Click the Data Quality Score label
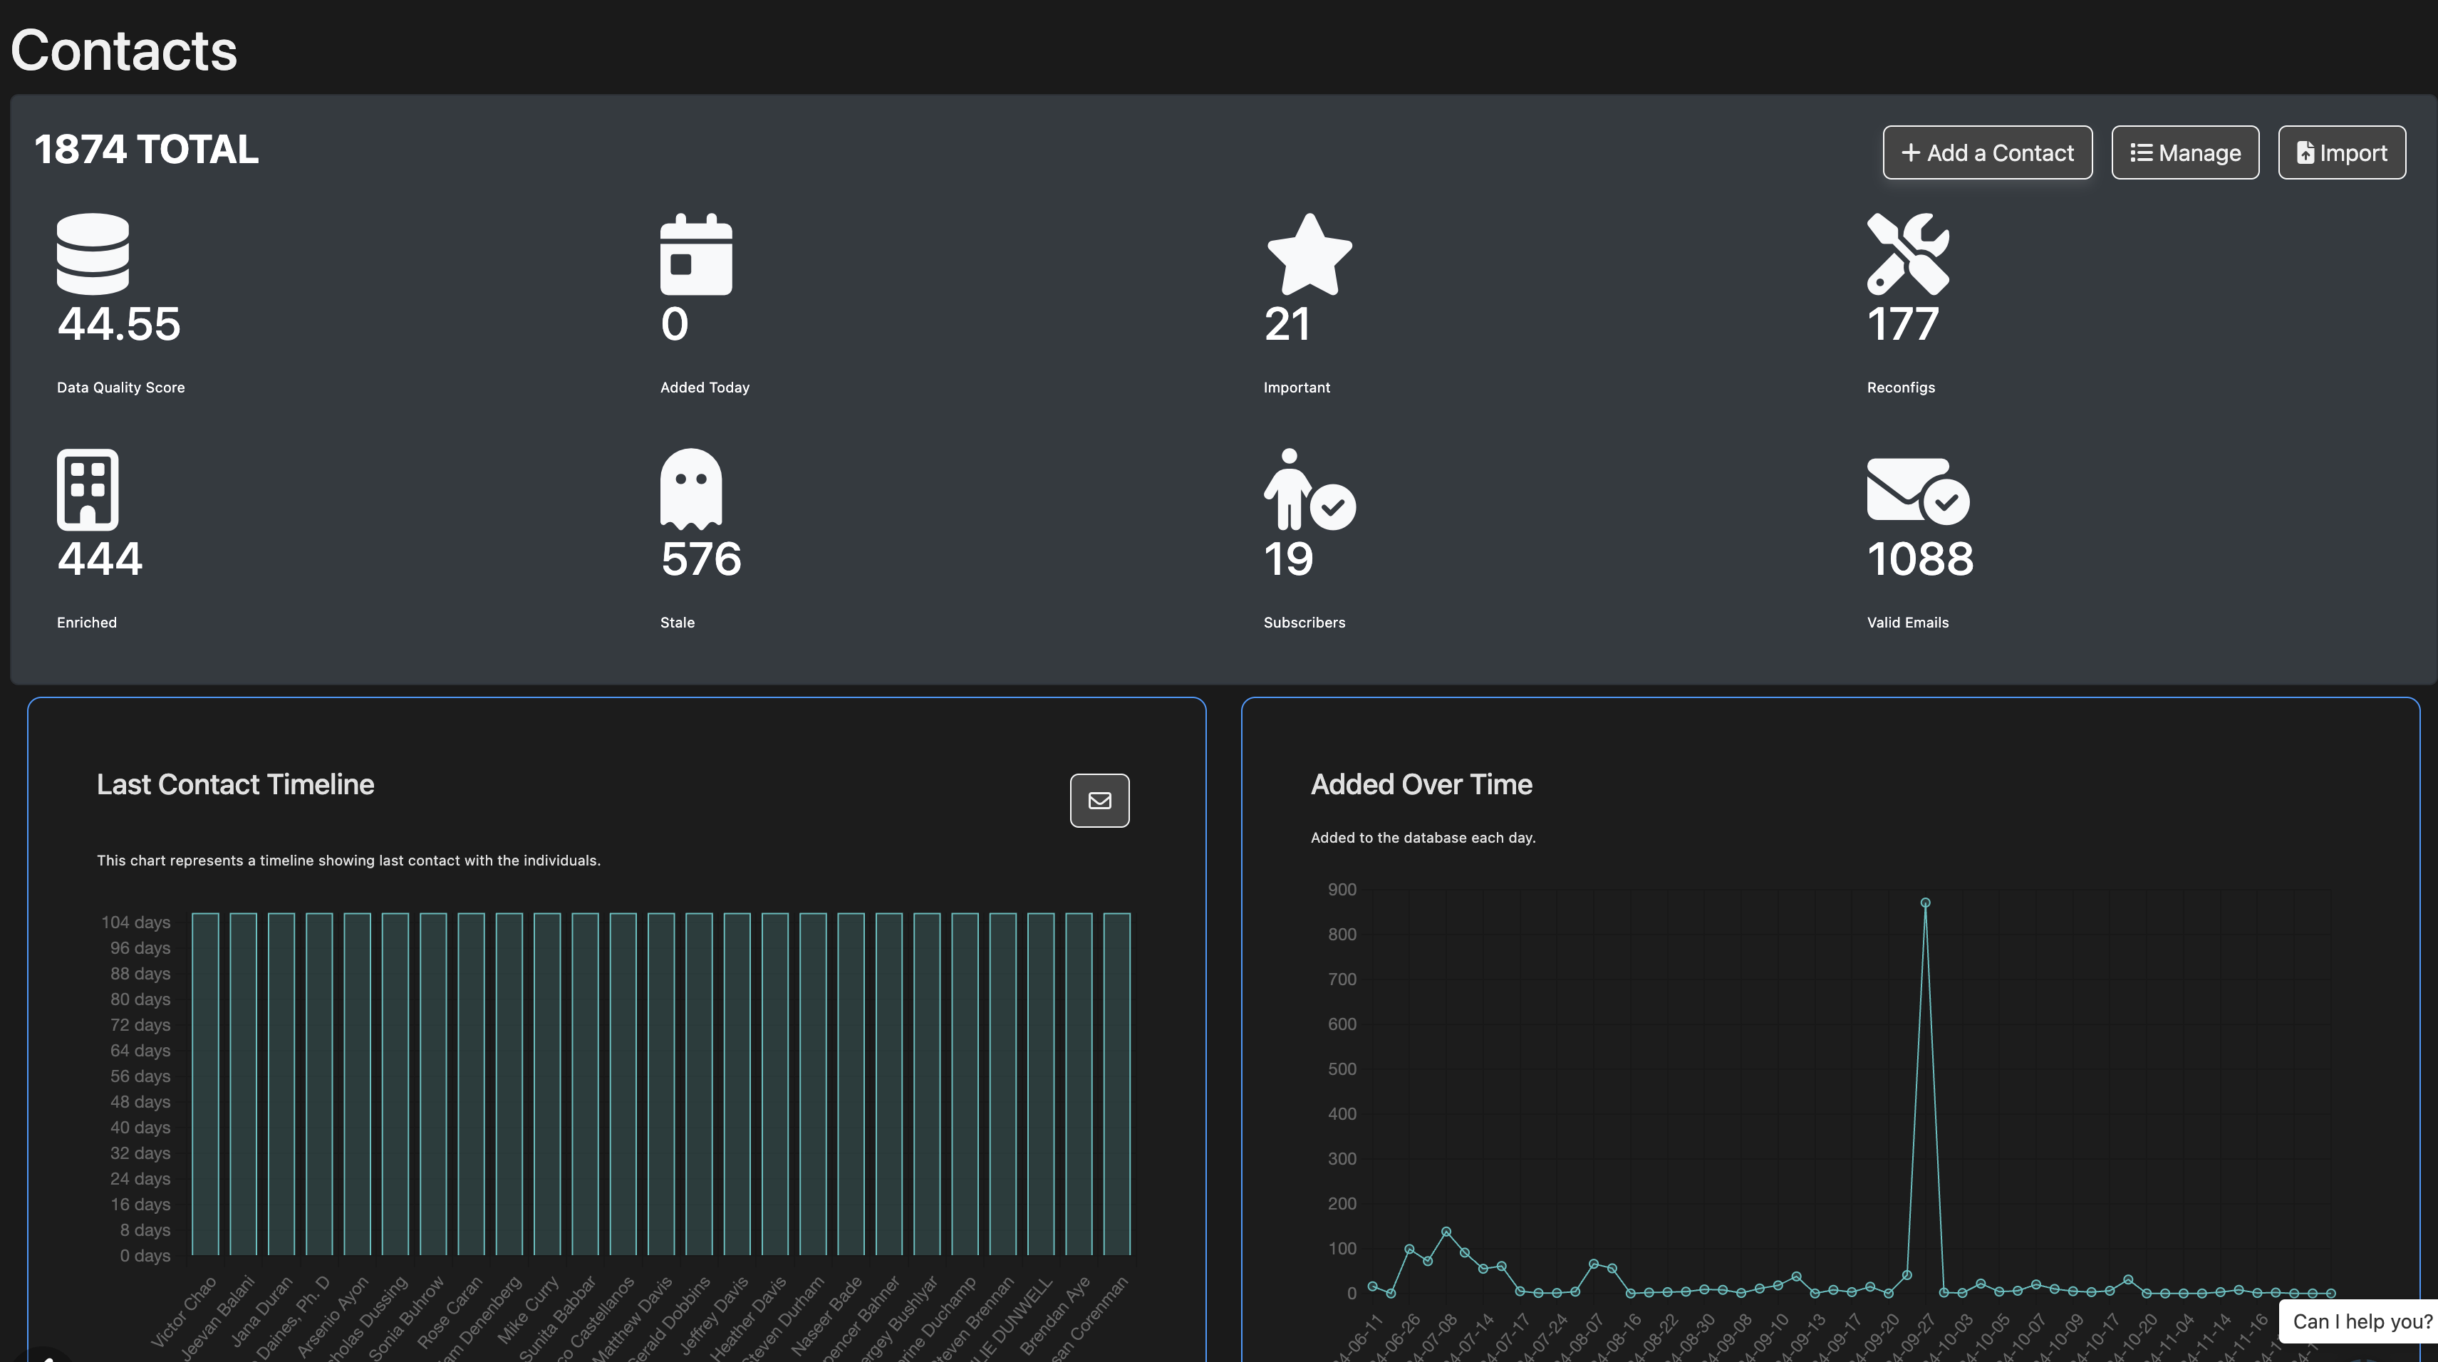 click(x=121, y=387)
